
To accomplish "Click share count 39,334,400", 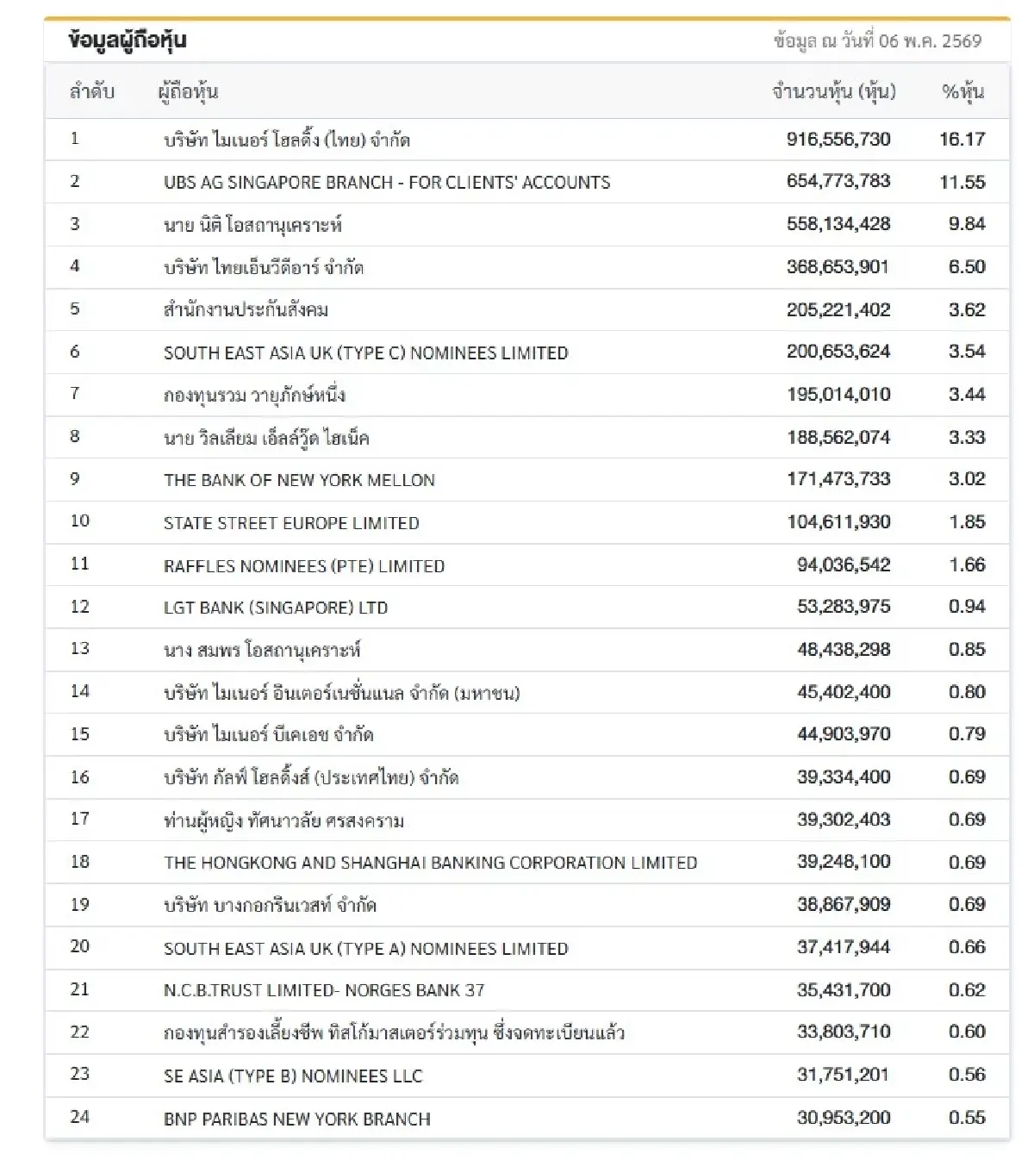I will click(844, 777).
